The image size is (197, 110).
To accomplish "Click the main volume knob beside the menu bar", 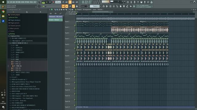I will click(39, 2).
